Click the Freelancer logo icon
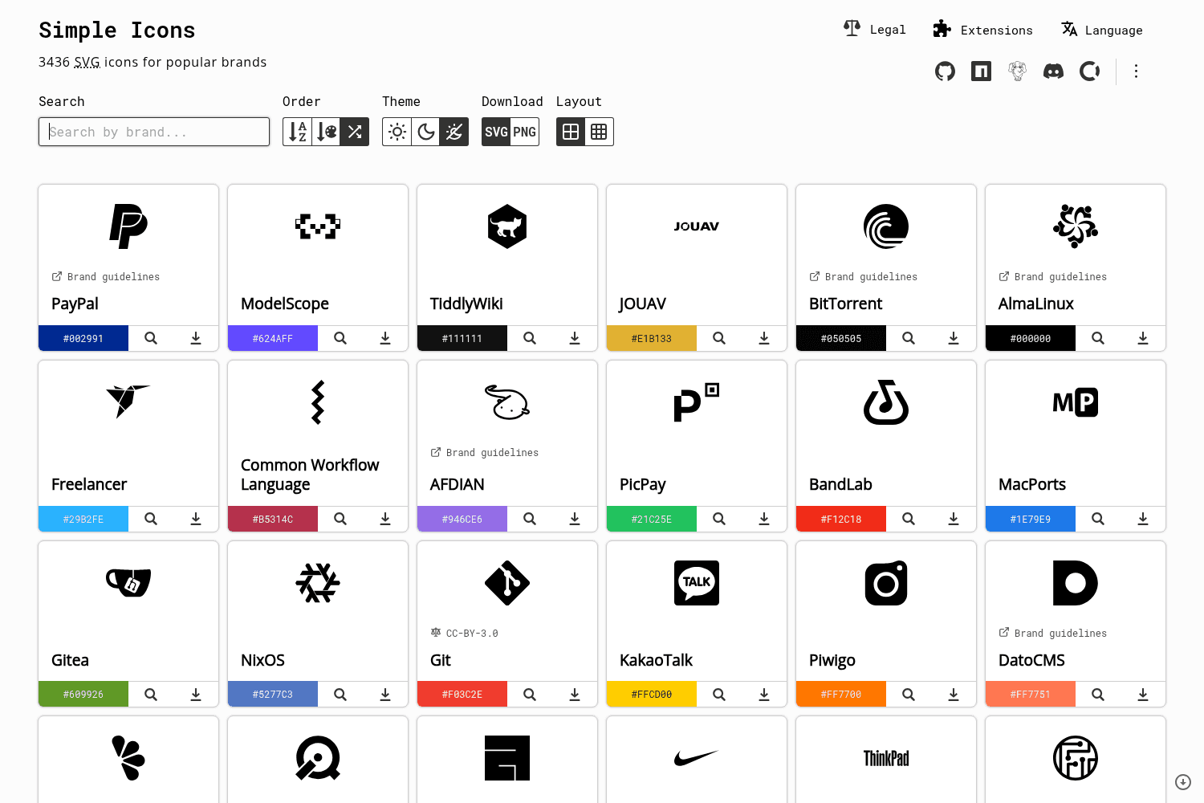The height and width of the screenshot is (803, 1204). coord(128,401)
